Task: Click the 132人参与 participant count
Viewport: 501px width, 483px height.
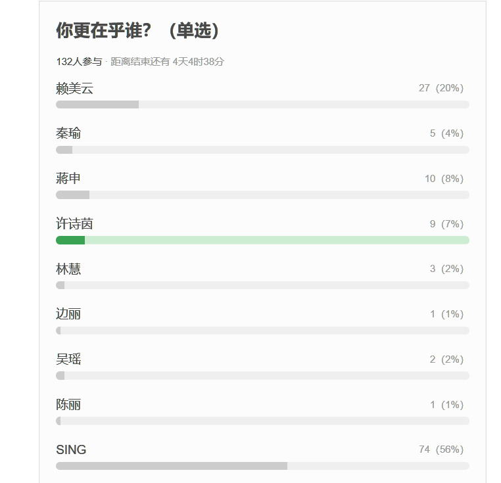Action: point(80,62)
